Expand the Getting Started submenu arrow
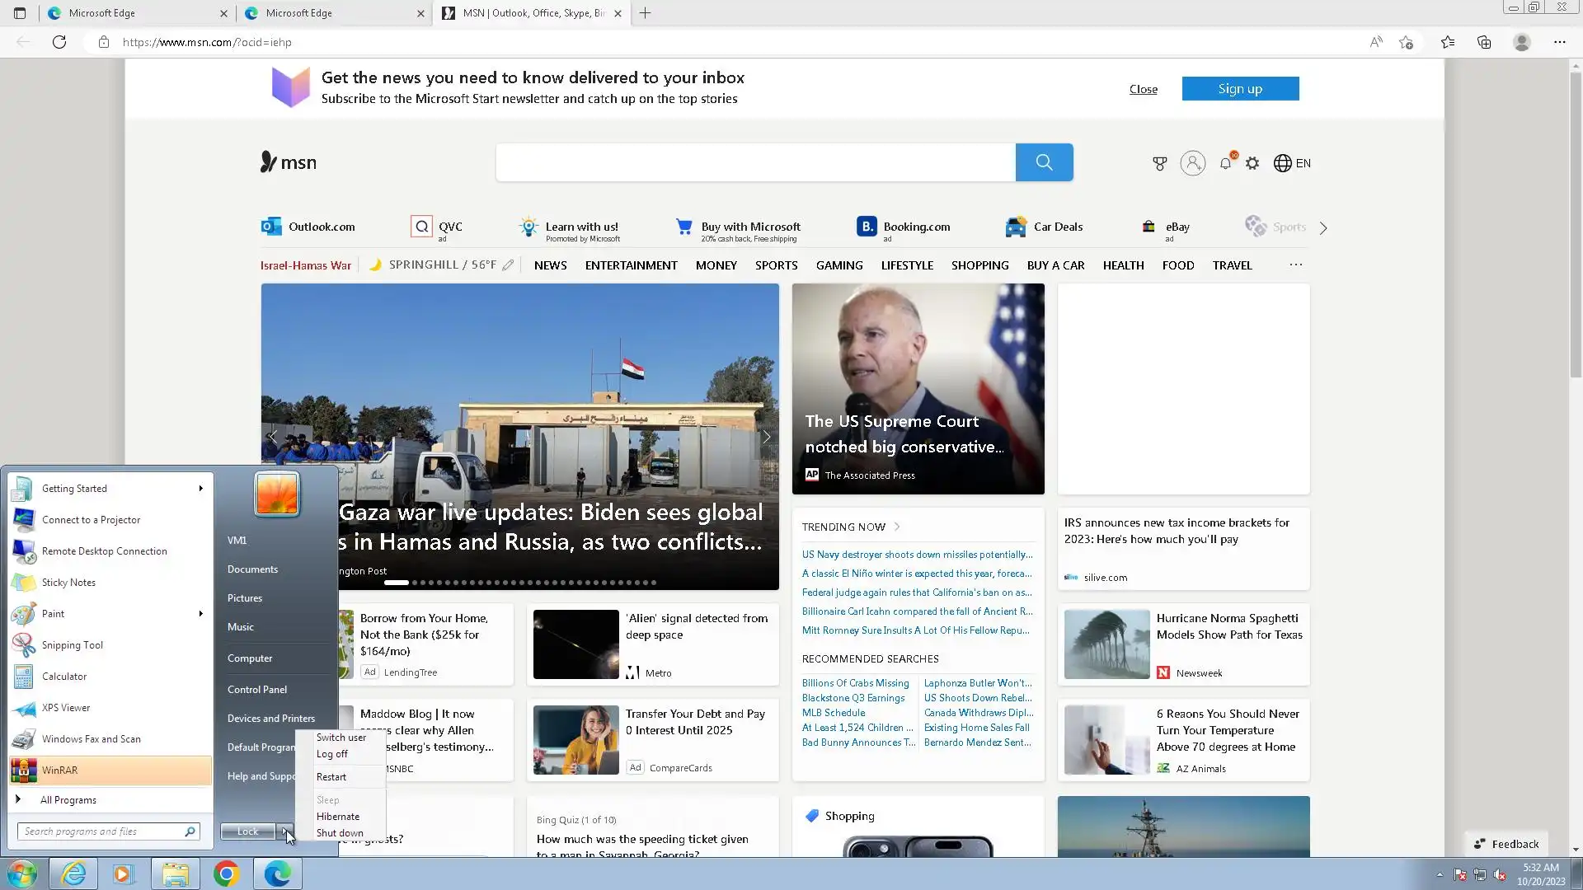 (200, 489)
